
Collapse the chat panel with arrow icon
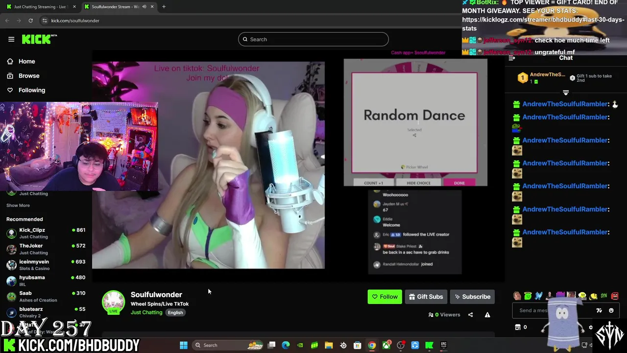tap(511, 58)
